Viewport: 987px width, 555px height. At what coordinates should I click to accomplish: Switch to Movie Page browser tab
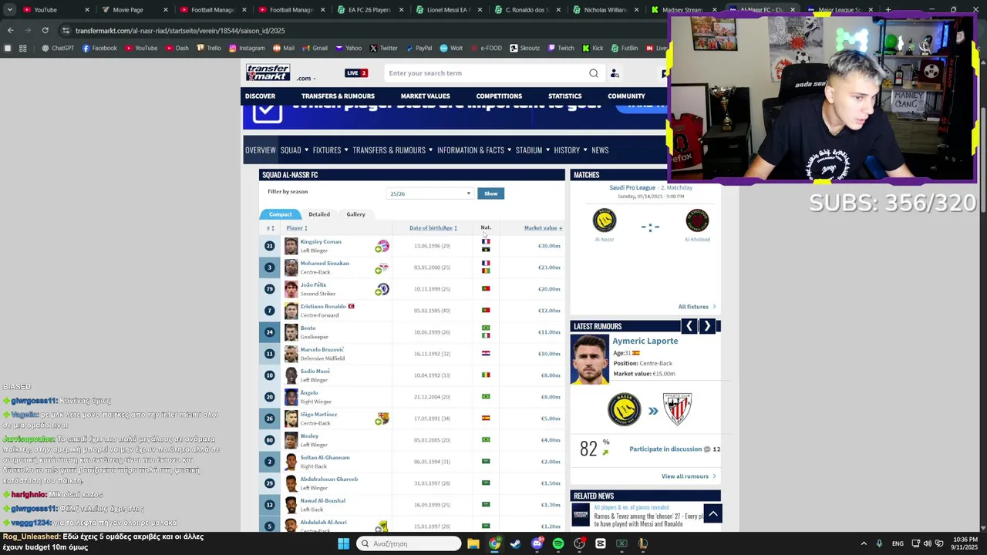pos(134,9)
